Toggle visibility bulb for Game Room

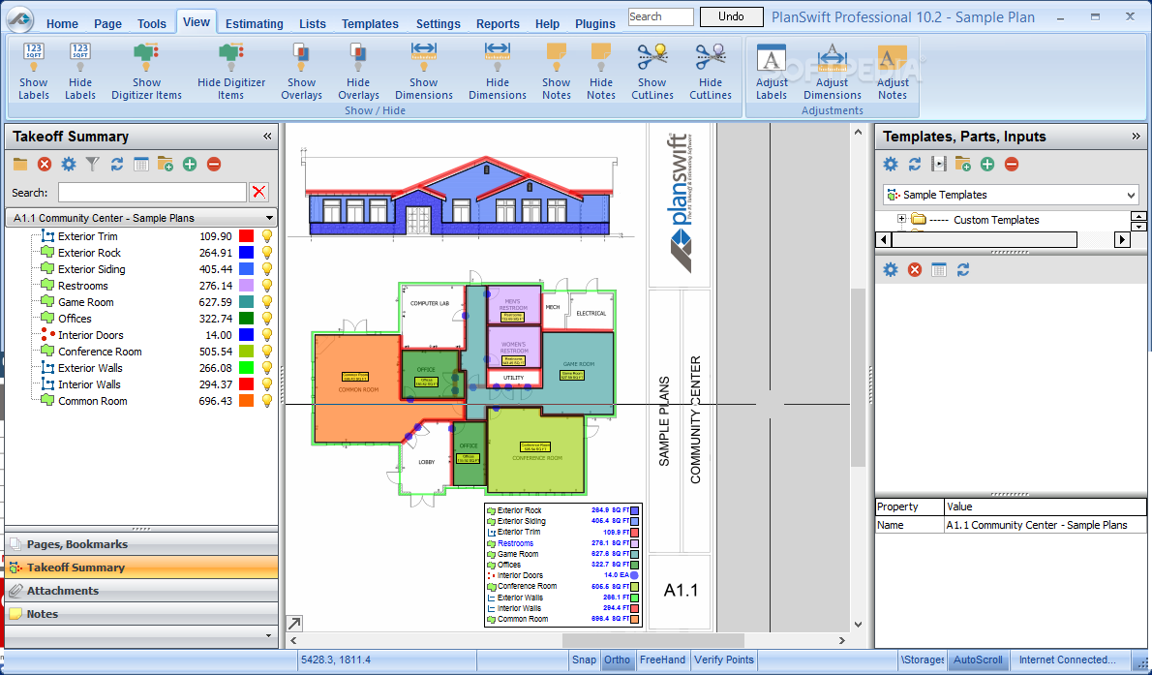267,302
